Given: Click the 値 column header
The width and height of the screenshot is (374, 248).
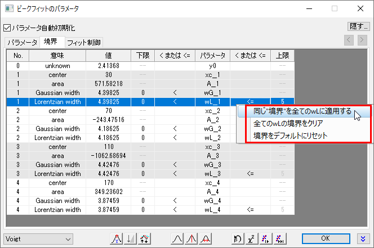Looking at the screenshot, I should 108,56.
